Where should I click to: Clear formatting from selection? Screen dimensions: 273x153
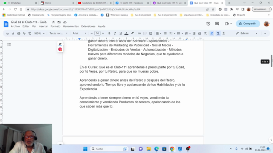click(x=205, y=33)
